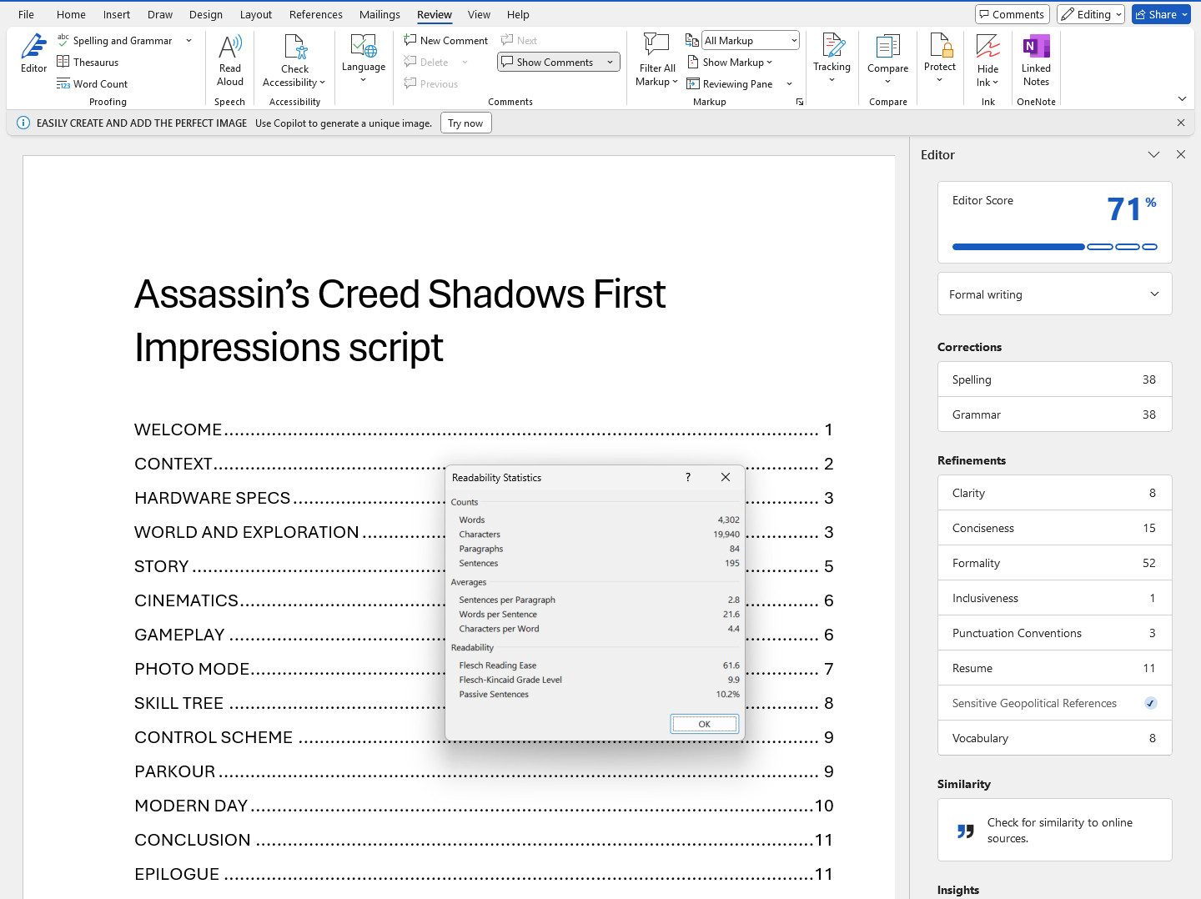This screenshot has width=1201, height=899.
Task: Switch to the Insert tab
Action: coord(117,14)
